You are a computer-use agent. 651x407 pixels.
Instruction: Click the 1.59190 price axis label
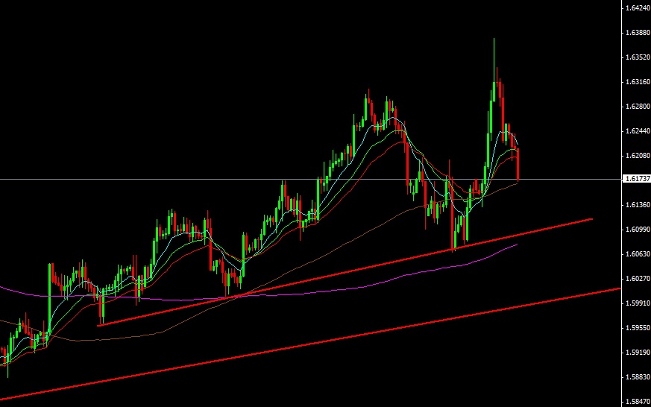click(x=638, y=352)
